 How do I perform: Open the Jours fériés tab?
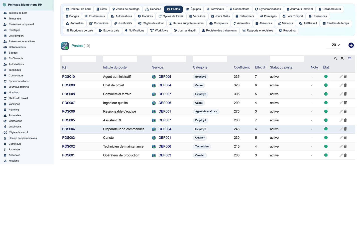(220, 16)
